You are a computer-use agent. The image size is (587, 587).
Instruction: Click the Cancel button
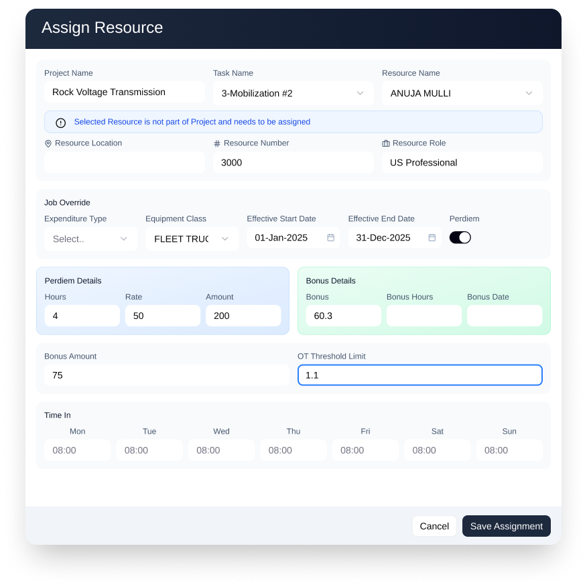tap(434, 526)
